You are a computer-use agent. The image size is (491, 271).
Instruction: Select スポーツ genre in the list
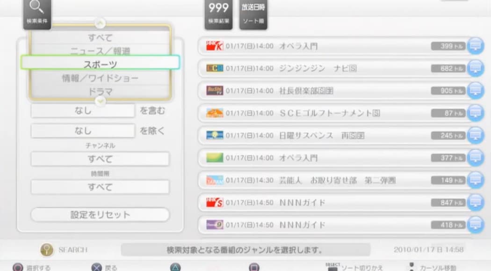[100, 64]
